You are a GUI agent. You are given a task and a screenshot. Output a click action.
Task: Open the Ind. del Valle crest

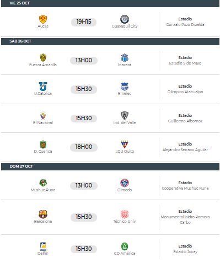coord(125,116)
